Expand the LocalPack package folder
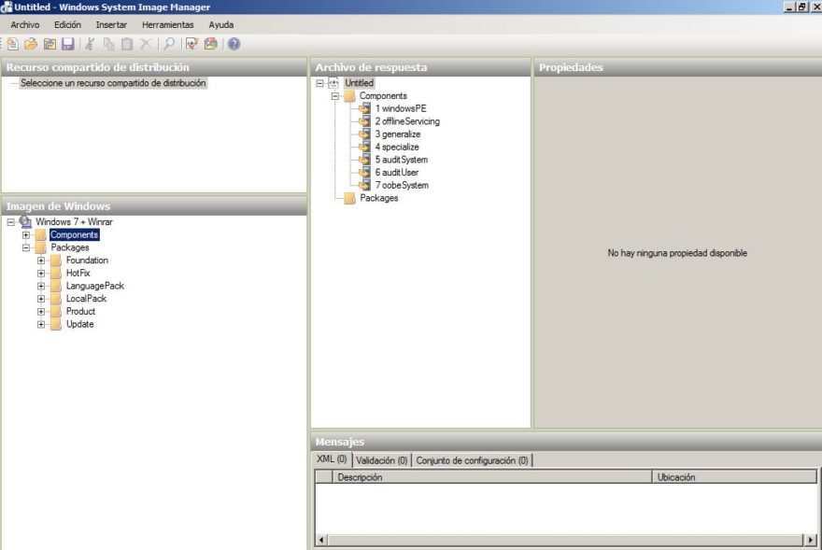The height and width of the screenshot is (550, 822). click(x=41, y=299)
